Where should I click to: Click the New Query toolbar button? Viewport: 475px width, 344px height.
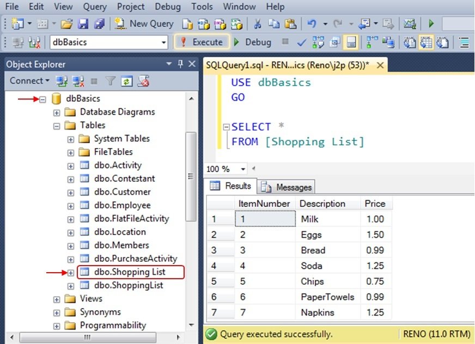(x=144, y=23)
